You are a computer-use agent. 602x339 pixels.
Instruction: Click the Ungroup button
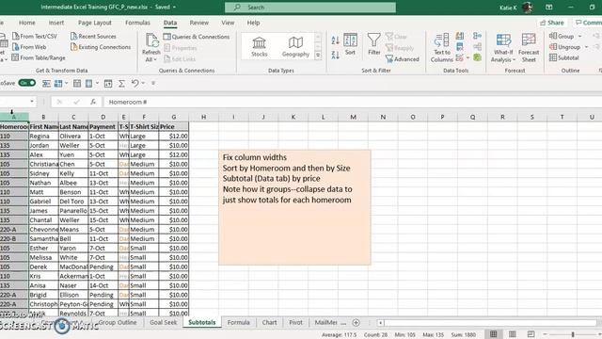tap(564, 47)
